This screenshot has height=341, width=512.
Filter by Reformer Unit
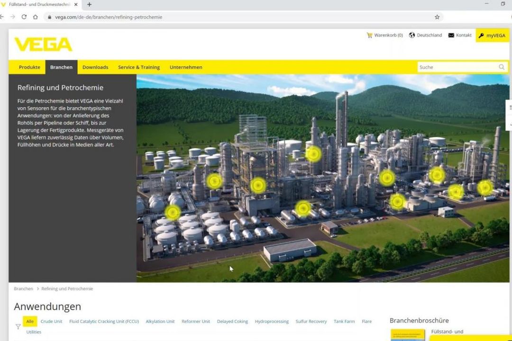coord(196,322)
